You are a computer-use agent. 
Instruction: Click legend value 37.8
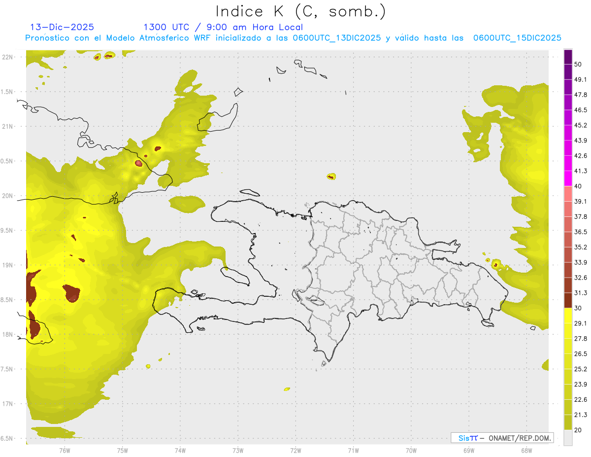[x=581, y=217]
